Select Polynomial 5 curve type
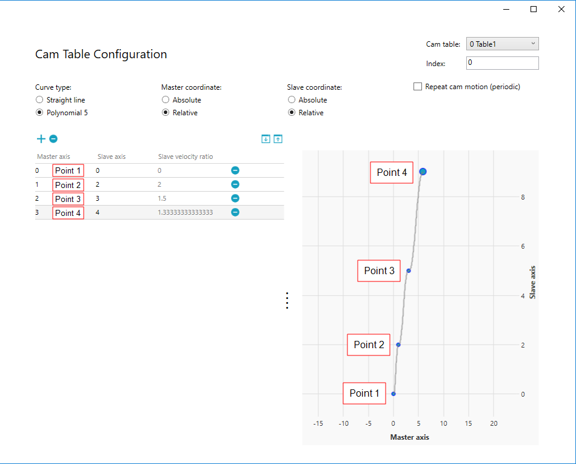This screenshot has height=464, width=576. (x=39, y=113)
